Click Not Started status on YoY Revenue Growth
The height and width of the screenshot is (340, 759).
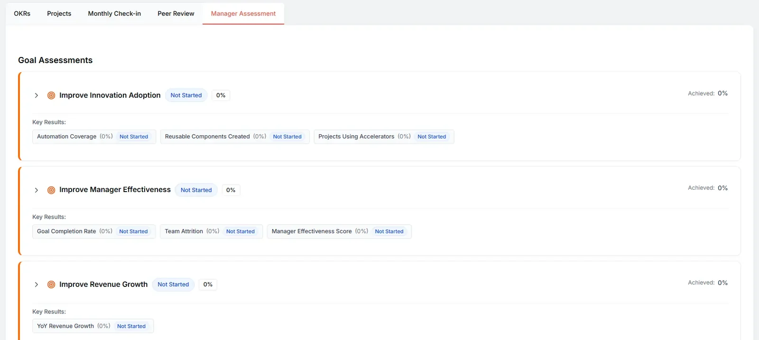click(131, 326)
